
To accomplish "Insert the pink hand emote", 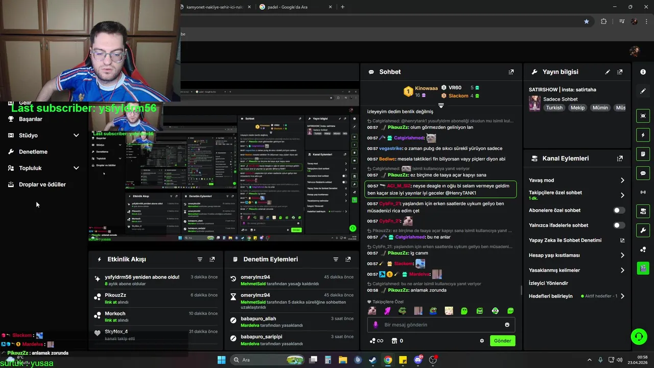I will (x=387, y=311).
